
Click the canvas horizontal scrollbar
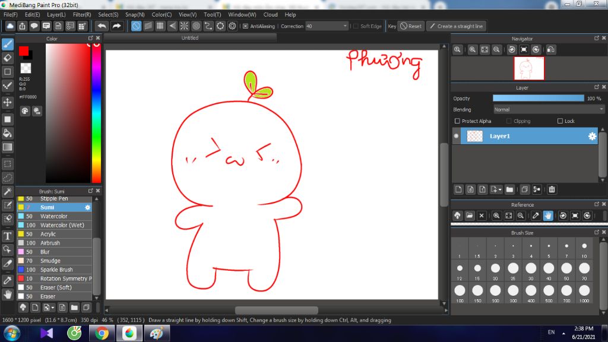coord(277,310)
